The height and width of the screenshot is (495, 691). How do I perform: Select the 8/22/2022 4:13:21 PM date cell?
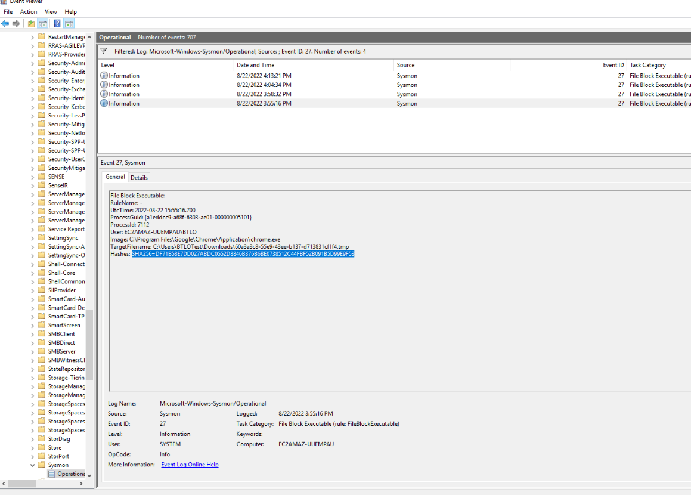pyautogui.click(x=264, y=75)
